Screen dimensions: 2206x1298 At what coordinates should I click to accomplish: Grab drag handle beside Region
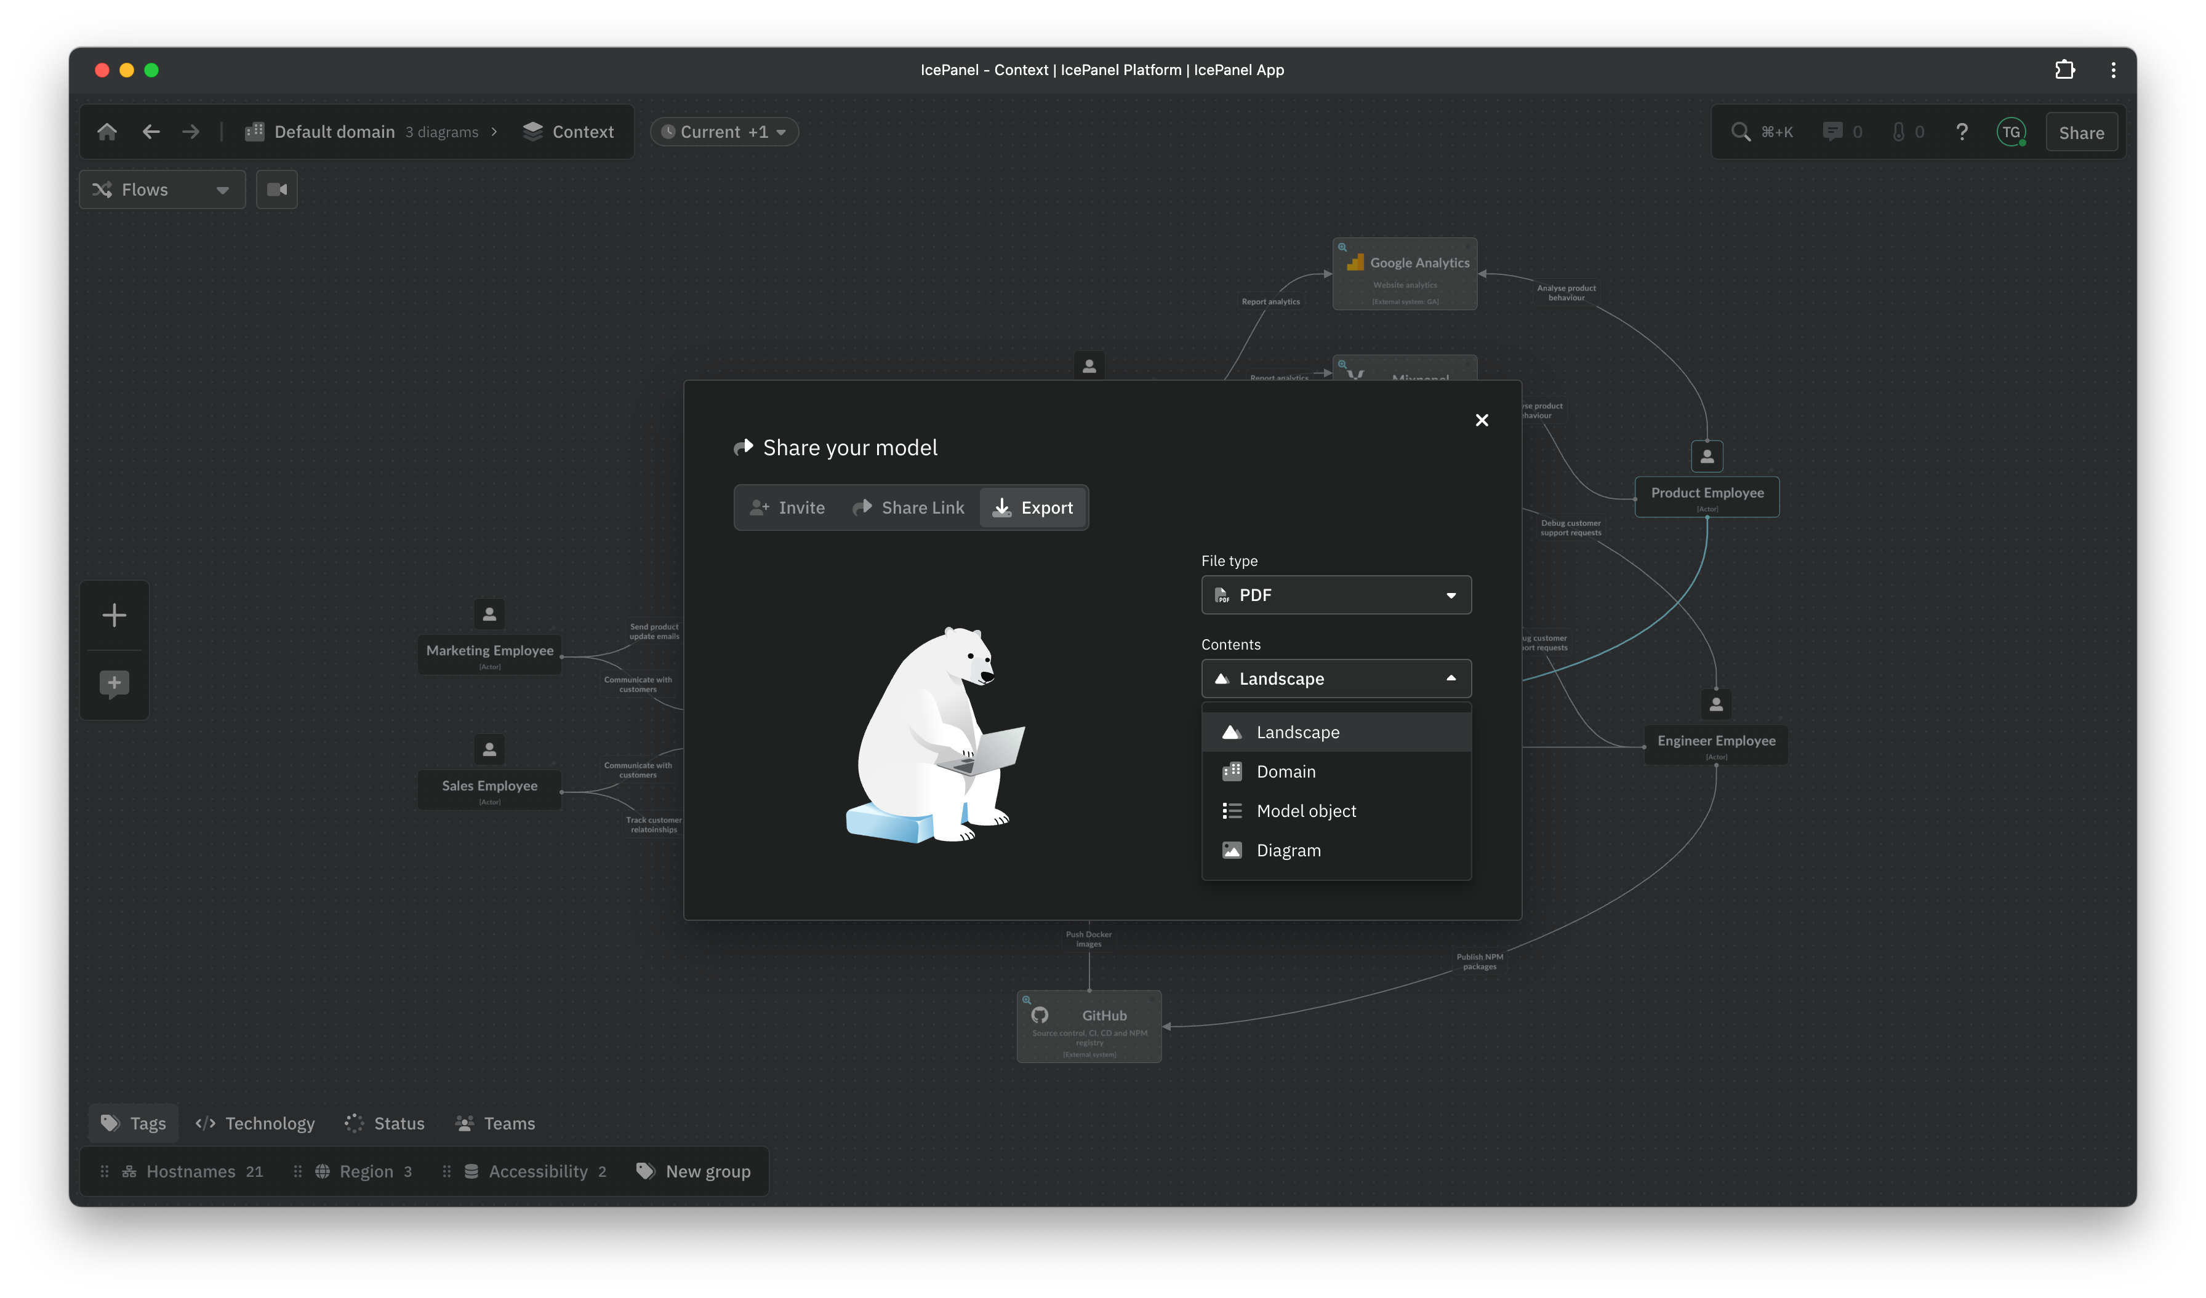tap(298, 1172)
